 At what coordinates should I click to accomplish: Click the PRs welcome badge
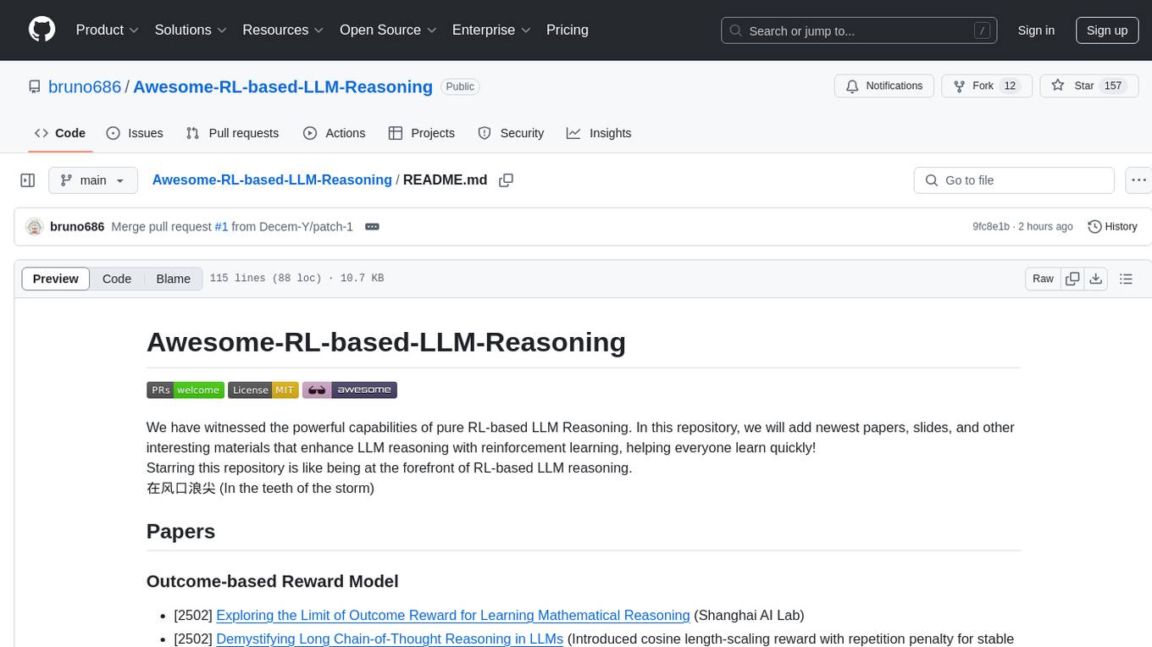186,390
